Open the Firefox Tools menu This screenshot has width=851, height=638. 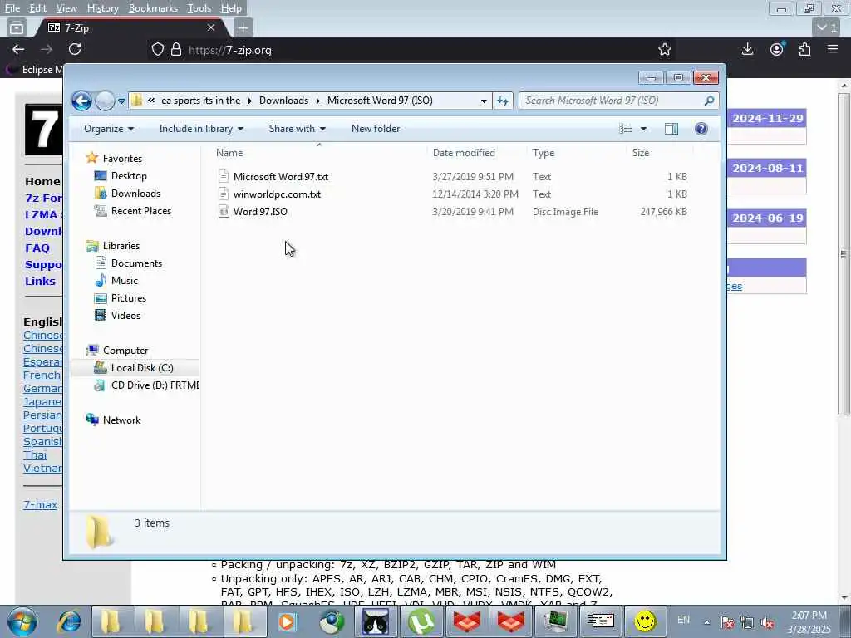[199, 8]
